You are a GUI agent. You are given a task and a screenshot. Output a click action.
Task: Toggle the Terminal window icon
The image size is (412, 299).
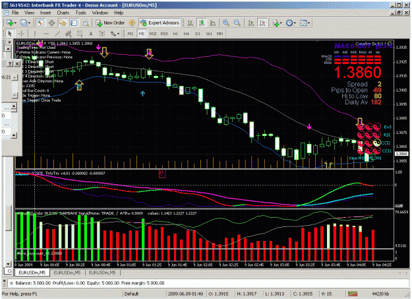coord(74,23)
